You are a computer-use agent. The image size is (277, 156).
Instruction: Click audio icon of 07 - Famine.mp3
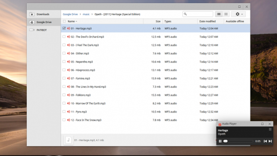coord(69,78)
